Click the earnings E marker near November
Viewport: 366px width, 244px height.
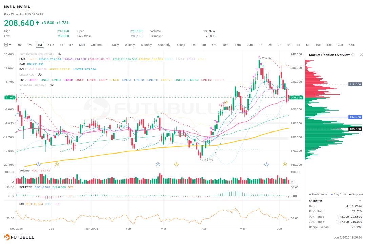pos(39,164)
